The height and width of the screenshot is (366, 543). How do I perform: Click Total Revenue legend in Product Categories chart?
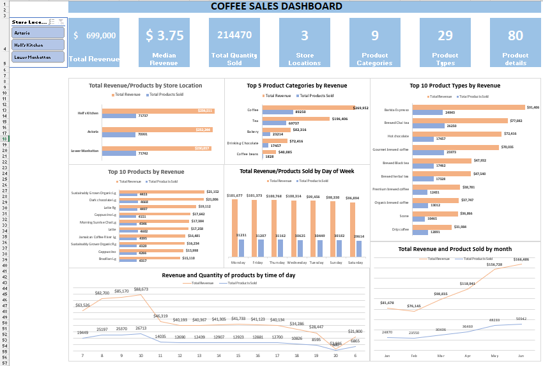[277, 96]
